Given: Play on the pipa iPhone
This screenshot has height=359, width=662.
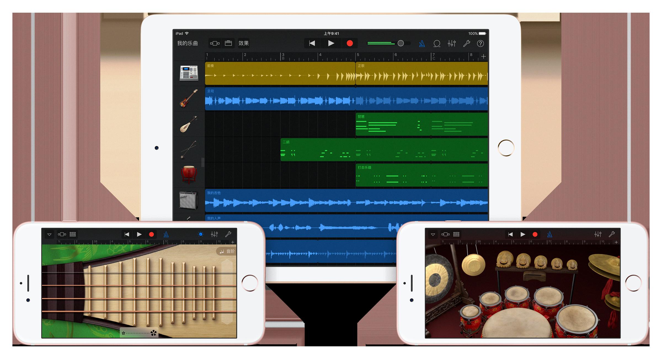Looking at the screenshot, I should (139, 234).
